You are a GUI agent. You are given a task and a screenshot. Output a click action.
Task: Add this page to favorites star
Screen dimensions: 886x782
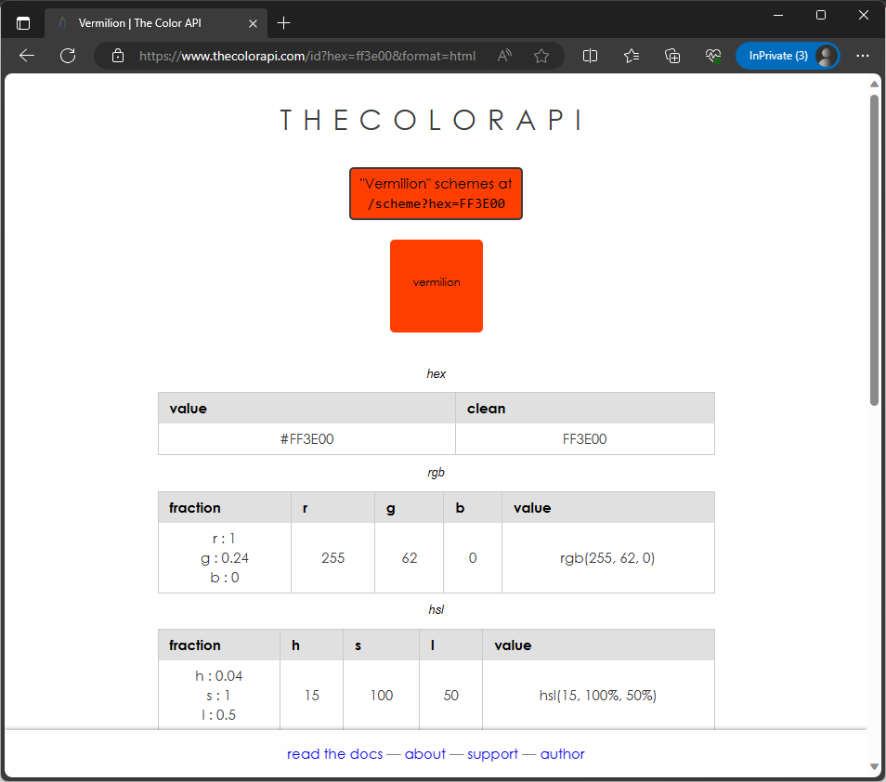point(541,56)
